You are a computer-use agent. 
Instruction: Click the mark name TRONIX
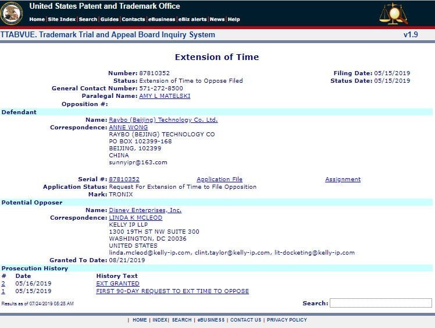[121, 195]
